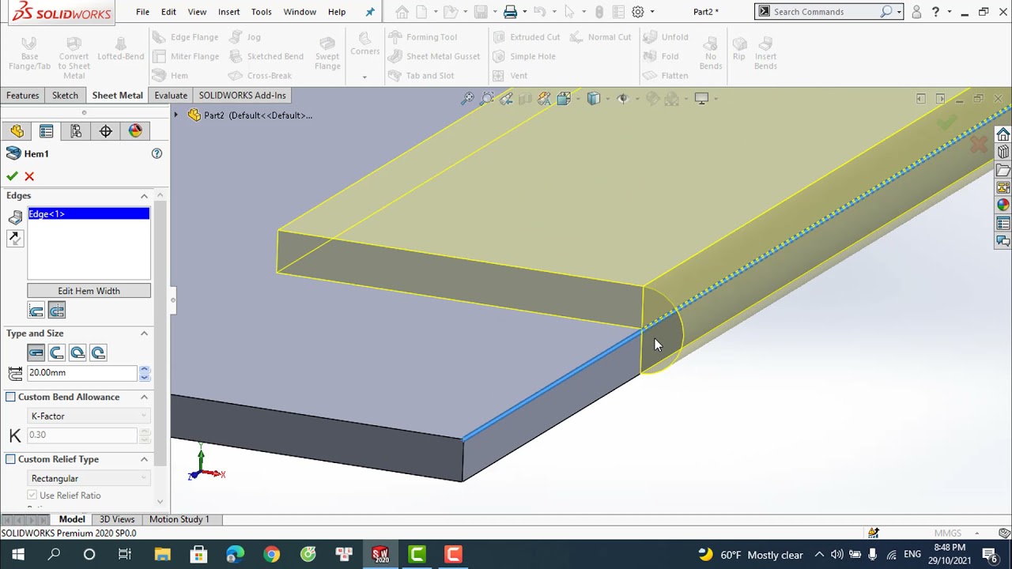Open the DisplayManager color ball tab

(135, 131)
